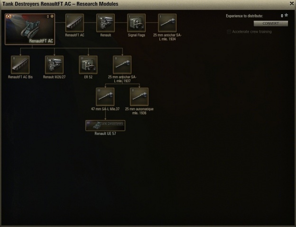
Task: Click the nation emblem on RenaultFT AC tile
Action: coord(9,17)
